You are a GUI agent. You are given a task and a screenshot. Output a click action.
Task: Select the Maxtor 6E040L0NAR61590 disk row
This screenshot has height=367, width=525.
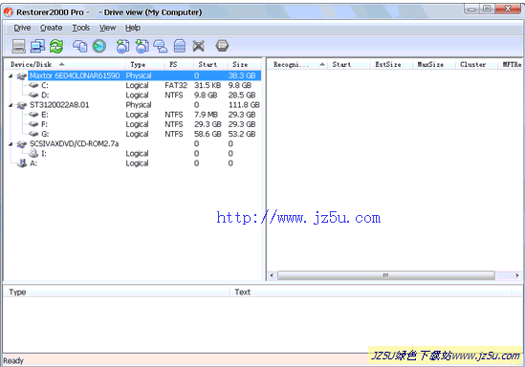(x=144, y=76)
